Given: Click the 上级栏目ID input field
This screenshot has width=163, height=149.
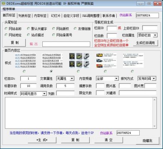Looking at the screenshot, I should click(150, 28).
